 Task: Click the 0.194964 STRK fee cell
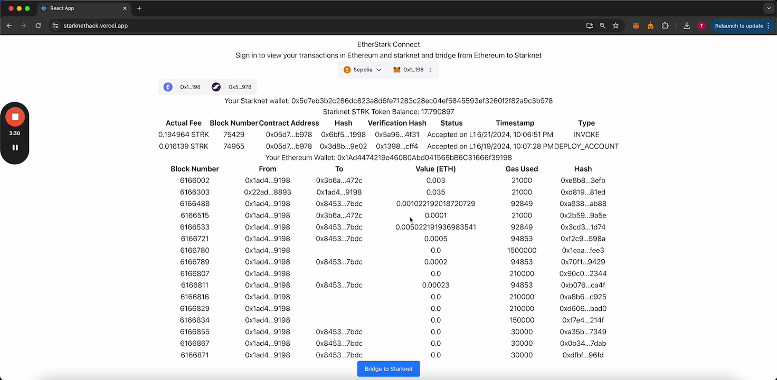click(x=184, y=135)
